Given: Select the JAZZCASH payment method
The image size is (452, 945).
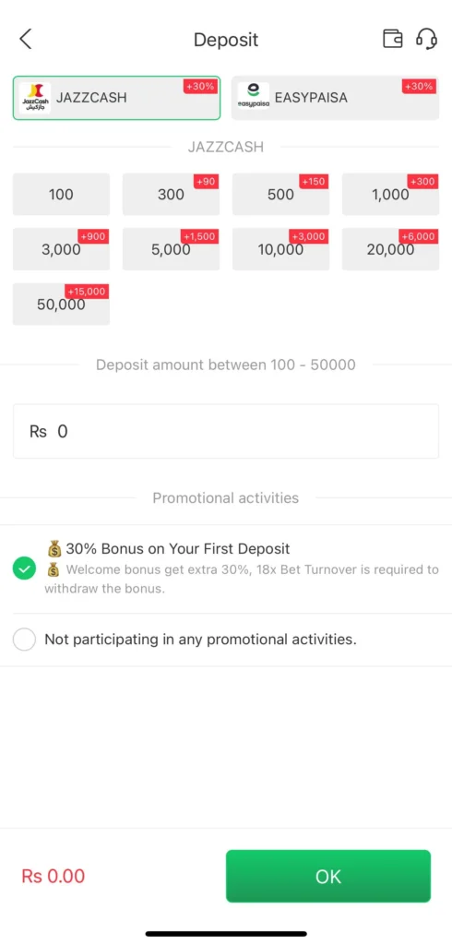Looking at the screenshot, I should [x=117, y=98].
